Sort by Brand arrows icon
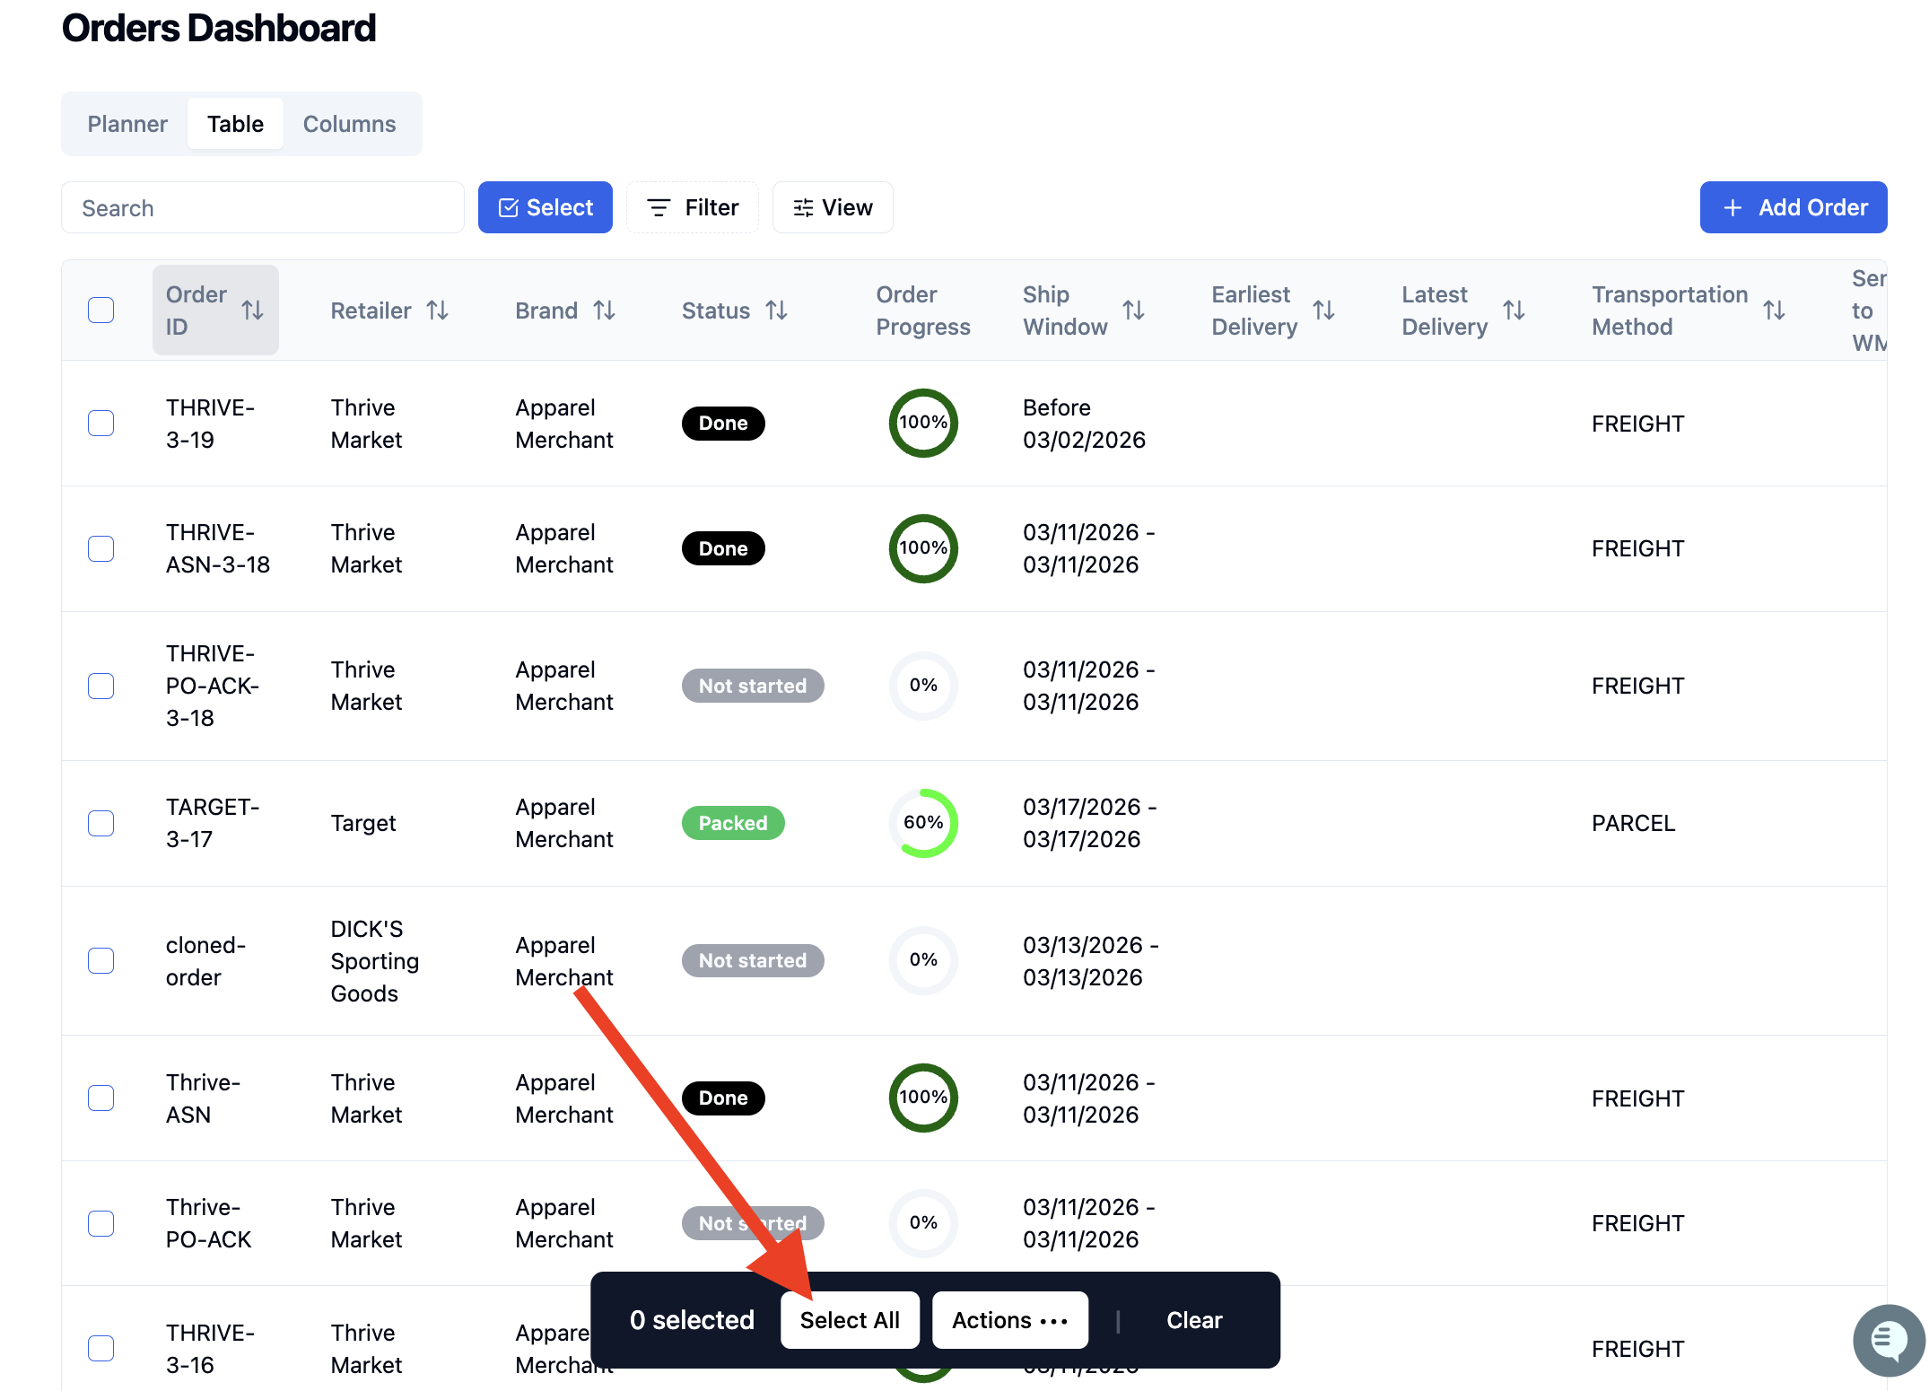1929x1391 pixels. point(604,311)
